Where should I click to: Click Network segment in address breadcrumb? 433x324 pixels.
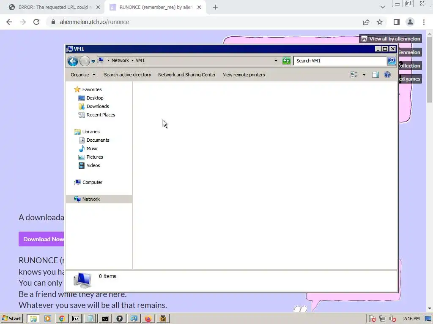[x=120, y=60]
